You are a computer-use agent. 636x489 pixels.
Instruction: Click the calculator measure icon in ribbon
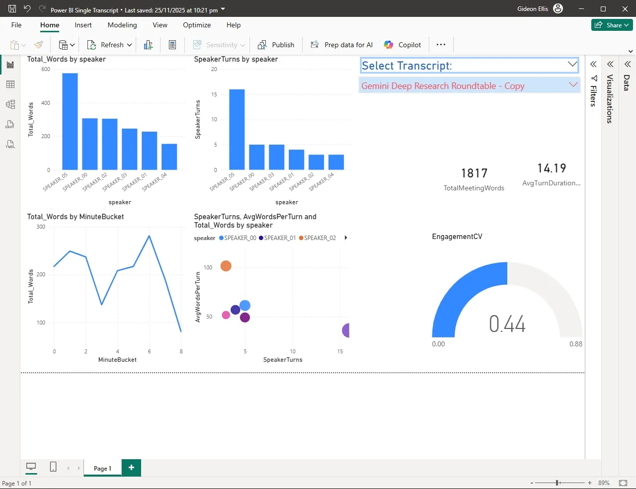point(172,45)
